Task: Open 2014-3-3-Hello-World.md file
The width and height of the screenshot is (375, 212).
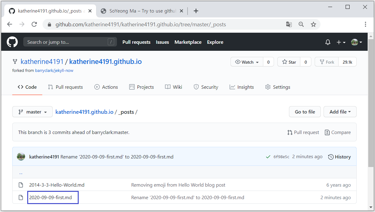Action: pos(57,185)
